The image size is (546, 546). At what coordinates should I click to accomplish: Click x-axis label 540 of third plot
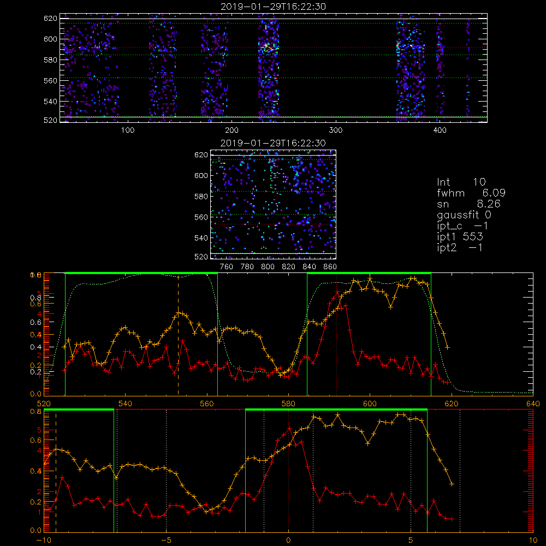click(x=126, y=403)
